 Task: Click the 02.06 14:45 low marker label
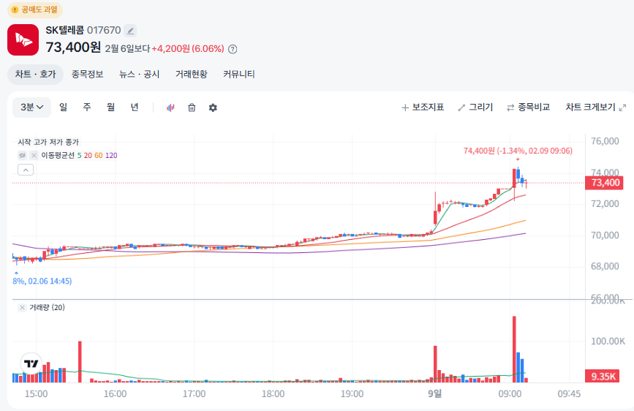point(42,281)
